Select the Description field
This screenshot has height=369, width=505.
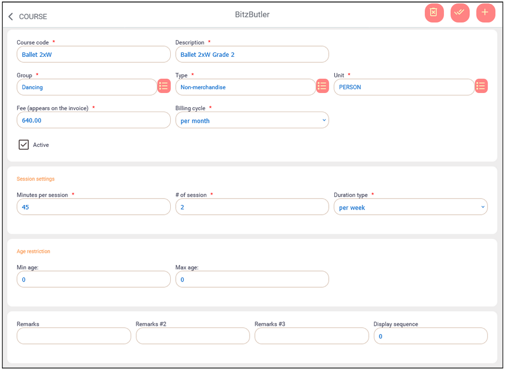[x=252, y=54]
